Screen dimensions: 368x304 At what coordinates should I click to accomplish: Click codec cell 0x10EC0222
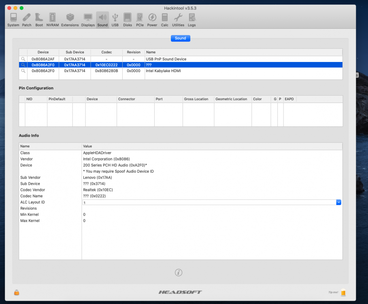[106, 65]
